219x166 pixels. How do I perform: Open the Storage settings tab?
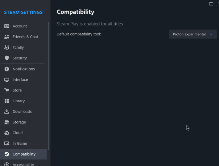point(19,122)
